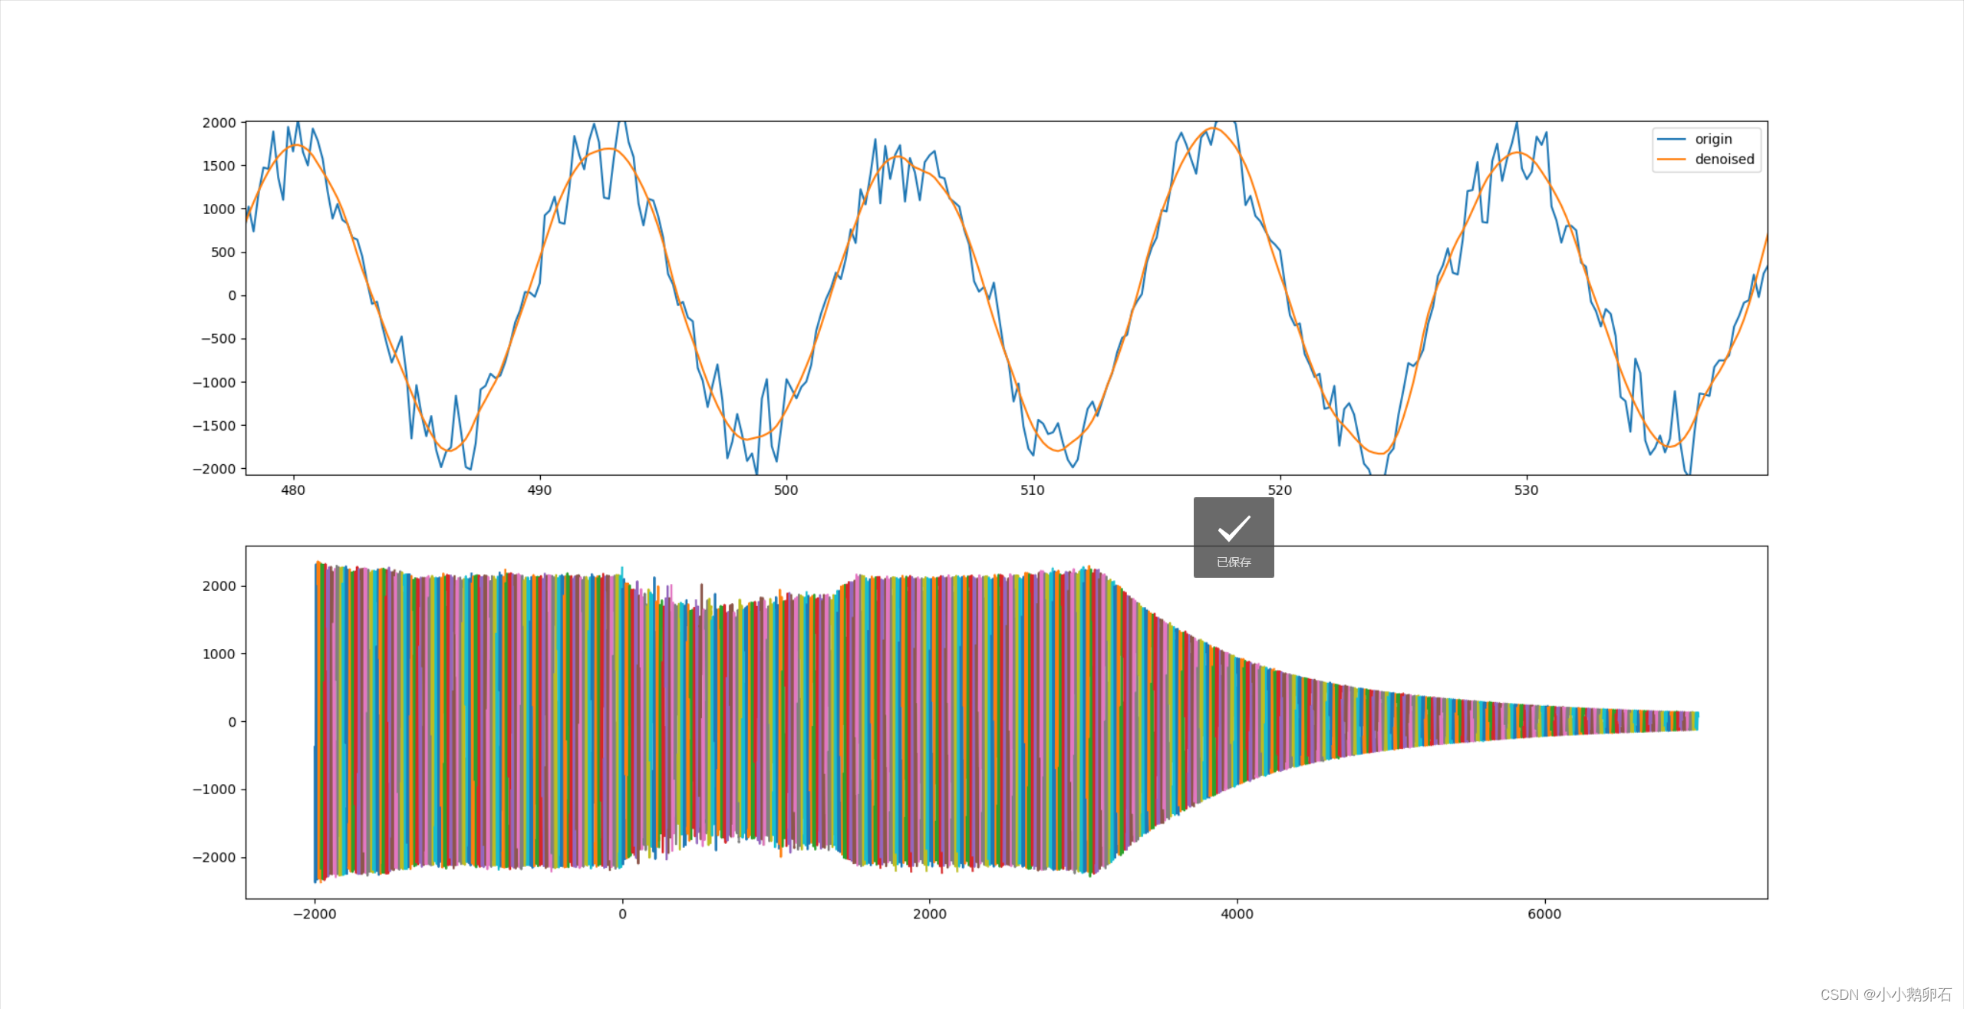
Task: Click the 'denoised' legend label
Action: (1725, 160)
